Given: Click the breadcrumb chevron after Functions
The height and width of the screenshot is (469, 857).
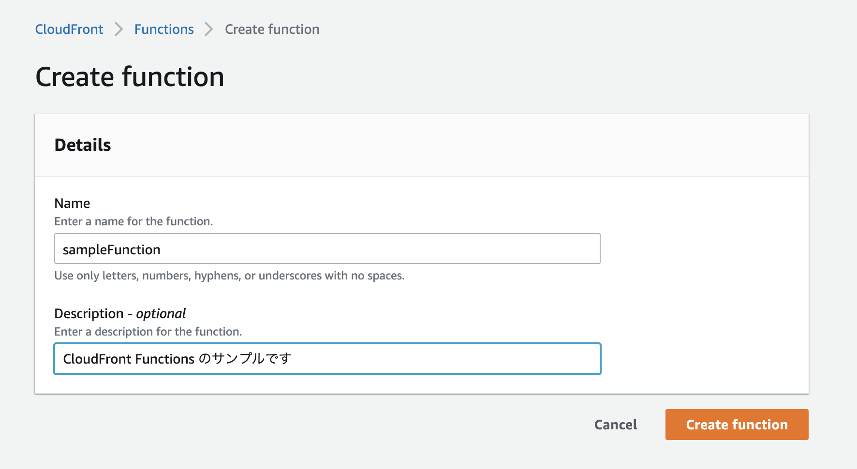Looking at the screenshot, I should (208, 29).
